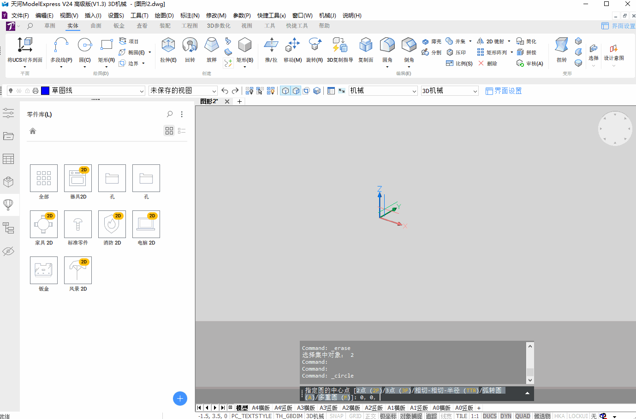Screen dimensions: 636x419
Task: Open the Design Intent (设计意图) tool
Action: pyautogui.click(x=614, y=52)
